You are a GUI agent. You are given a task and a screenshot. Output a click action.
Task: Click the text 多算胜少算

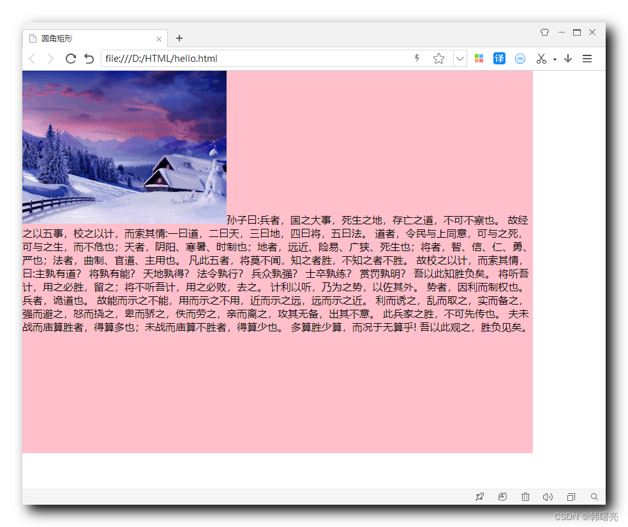[317, 328]
